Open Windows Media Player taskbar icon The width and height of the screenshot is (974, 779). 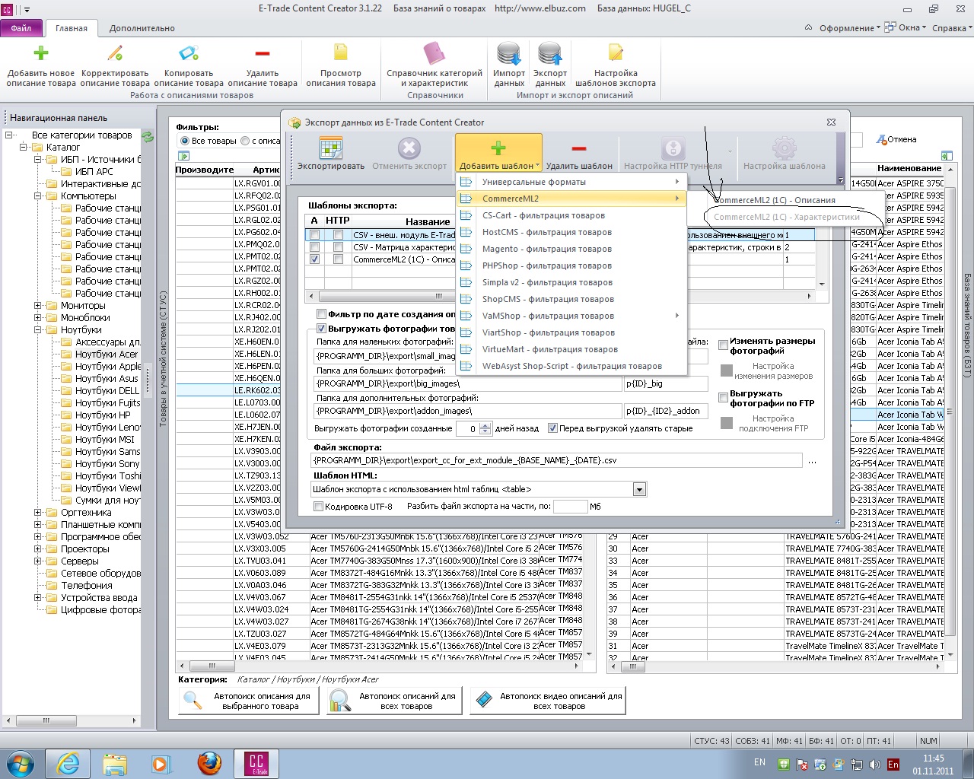(x=161, y=763)
